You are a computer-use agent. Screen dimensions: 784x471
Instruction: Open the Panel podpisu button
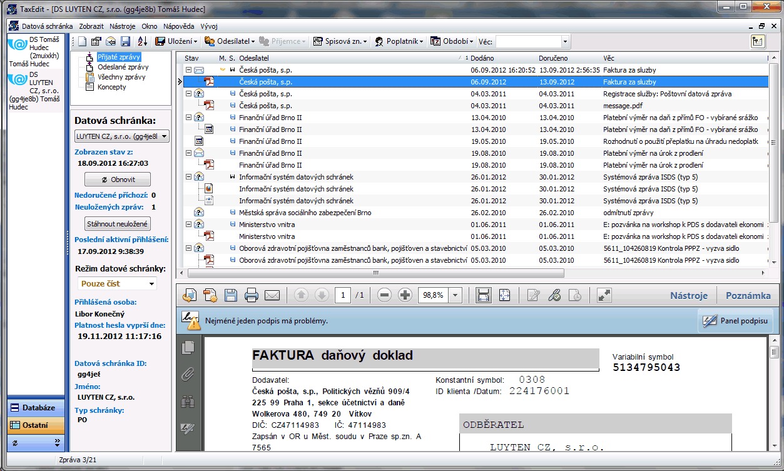click(x=736, y=321)
